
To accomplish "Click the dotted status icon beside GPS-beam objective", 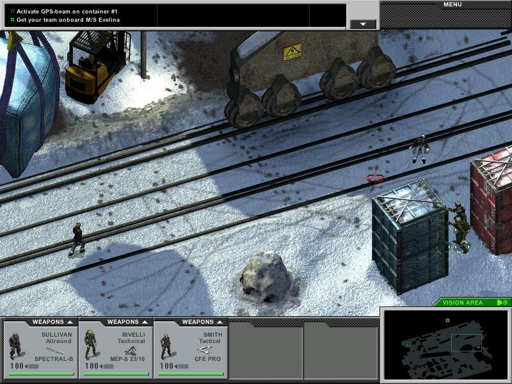I will [12, 12].
